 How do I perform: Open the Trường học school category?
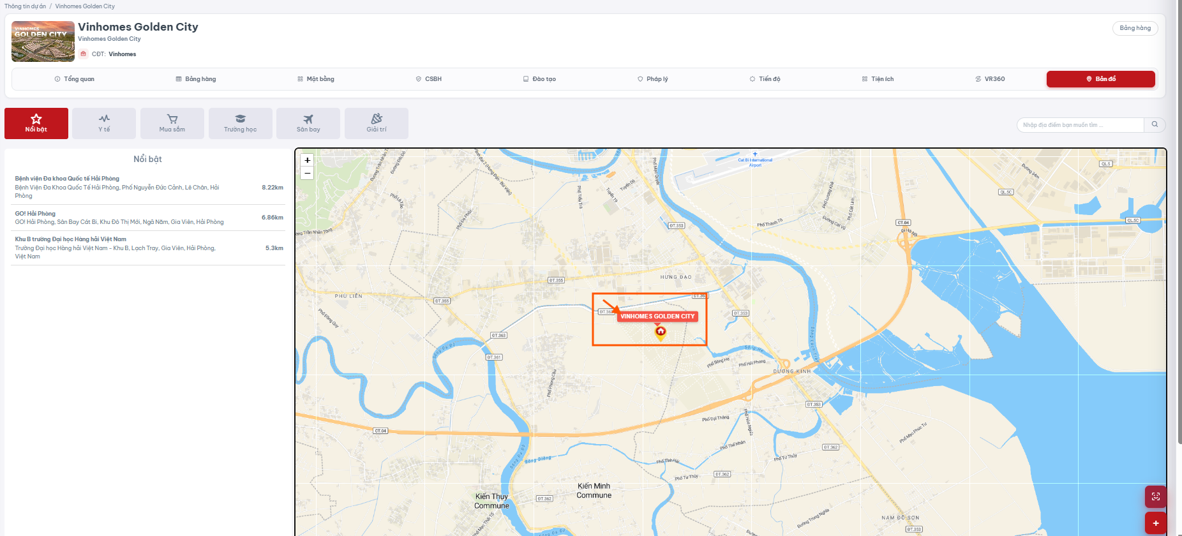(241, 123)
